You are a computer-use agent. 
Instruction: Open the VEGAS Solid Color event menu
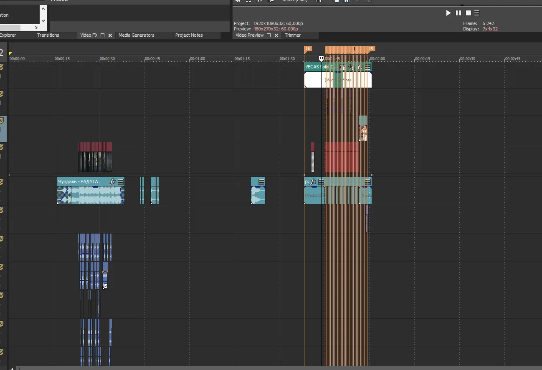click(368, 67)
